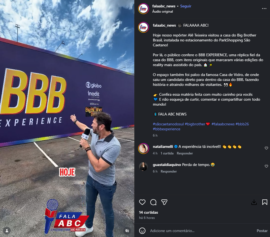Follow falaabc_news with Seguir
Screen dimensions: 270x237
186,6
